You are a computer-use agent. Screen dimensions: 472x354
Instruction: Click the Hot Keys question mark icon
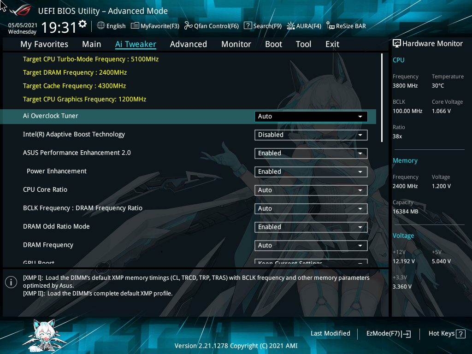pos(460,334)
